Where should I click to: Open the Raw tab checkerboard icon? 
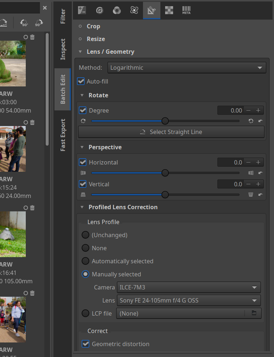tap(169, 11)
